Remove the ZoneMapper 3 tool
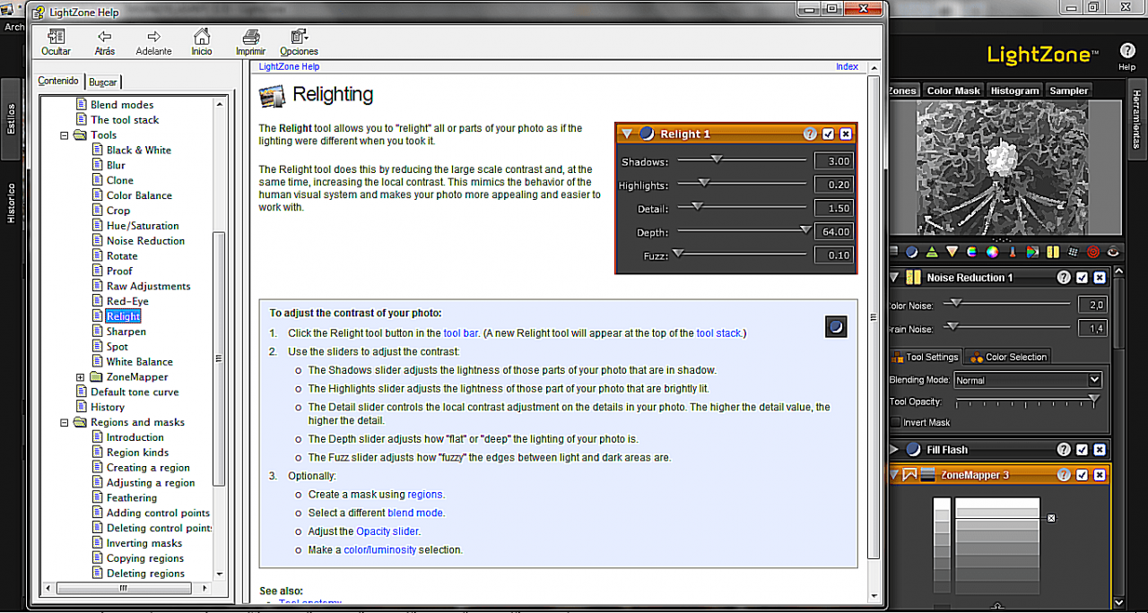The image size is (1148, 613). pos(1100,475)
